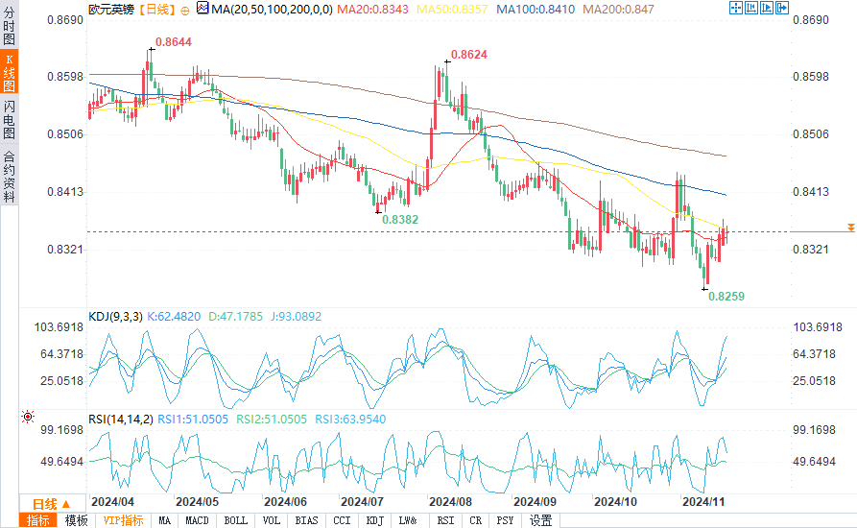Click the RSI2:51.0505 value
This screenshot has width=857, height=528.
coord(272,420)
